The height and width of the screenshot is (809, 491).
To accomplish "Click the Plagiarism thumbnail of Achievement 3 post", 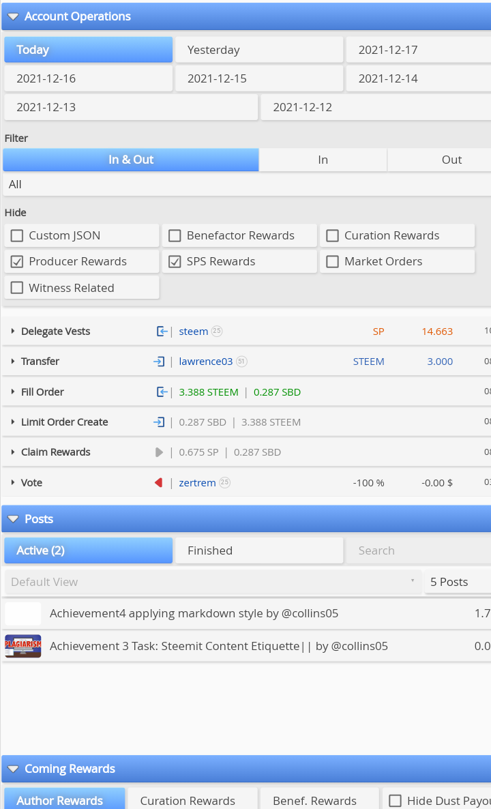I will tap(23, 646).
